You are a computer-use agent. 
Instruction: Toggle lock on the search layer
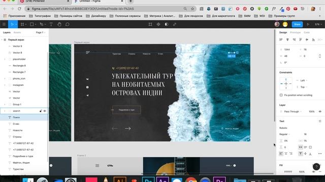point(41,111)
